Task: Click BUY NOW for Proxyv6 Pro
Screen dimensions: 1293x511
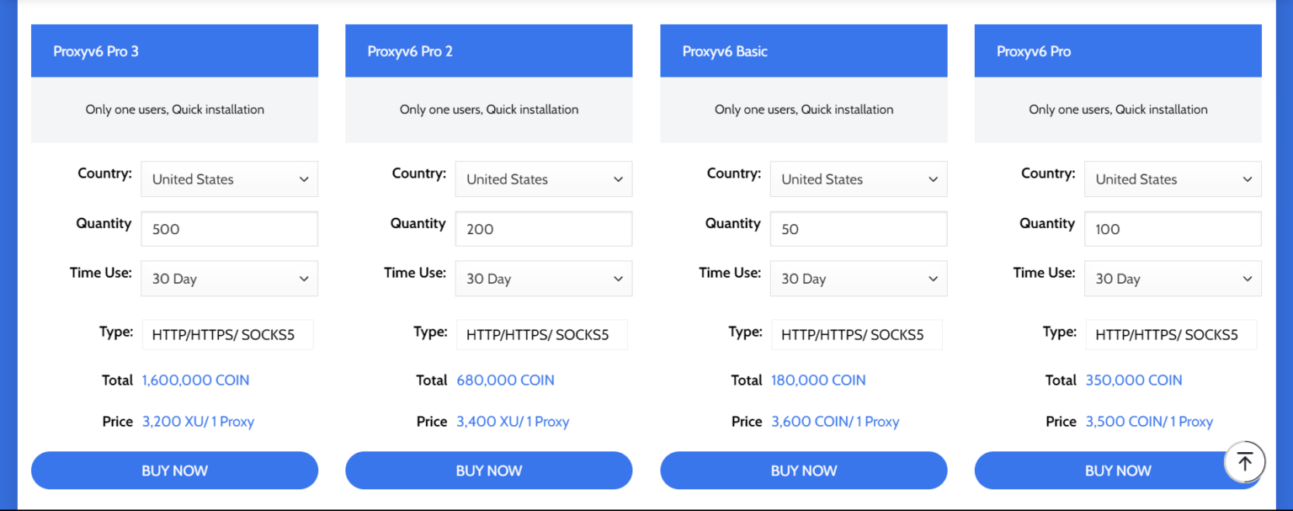Action: (x=1117, y=470)
